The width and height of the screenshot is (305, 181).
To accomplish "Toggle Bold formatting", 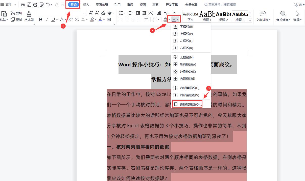I will [x=41, y=19].
